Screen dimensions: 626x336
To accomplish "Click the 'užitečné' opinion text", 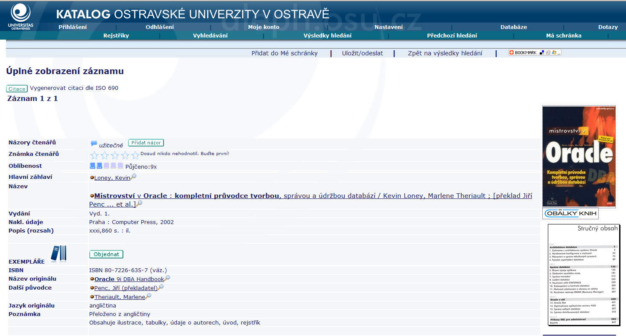I will [x=111, y=145].
